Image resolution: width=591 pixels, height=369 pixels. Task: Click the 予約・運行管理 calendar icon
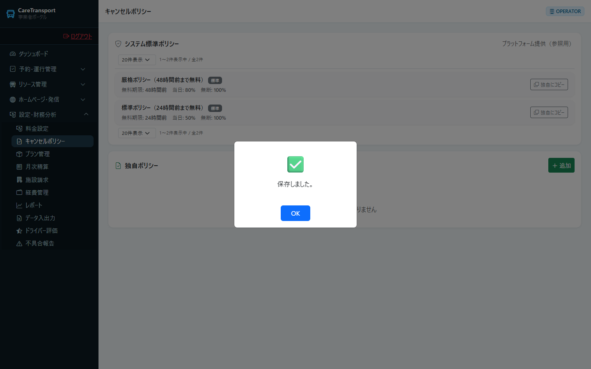[13, 69]
